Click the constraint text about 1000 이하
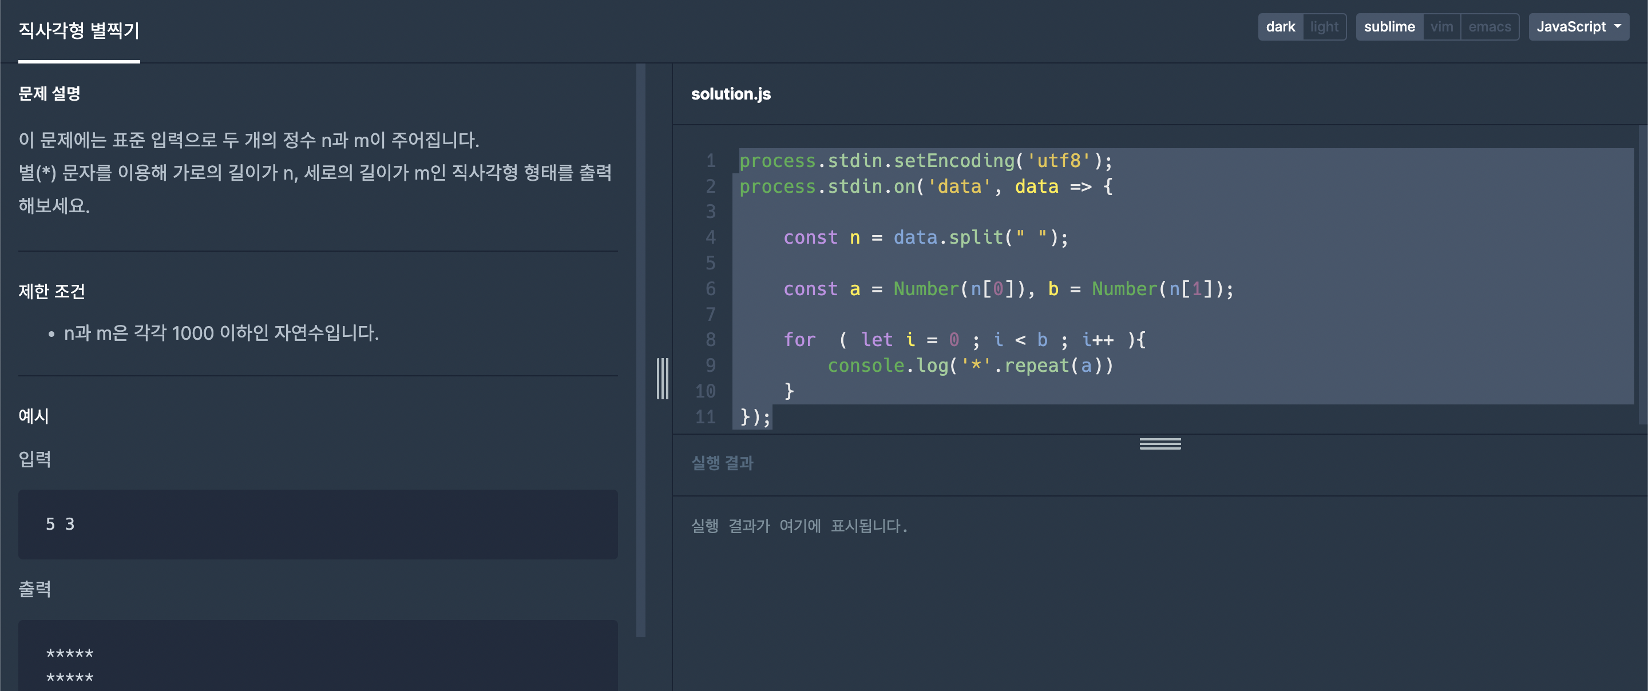 click(x=221, y=333)
